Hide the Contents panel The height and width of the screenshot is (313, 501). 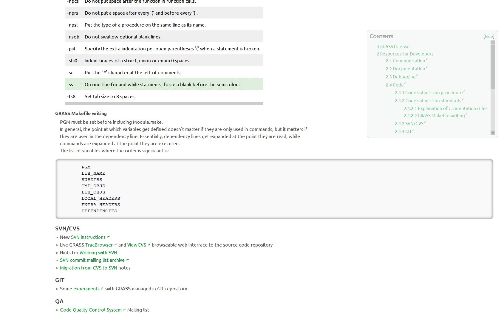(489, 36)
